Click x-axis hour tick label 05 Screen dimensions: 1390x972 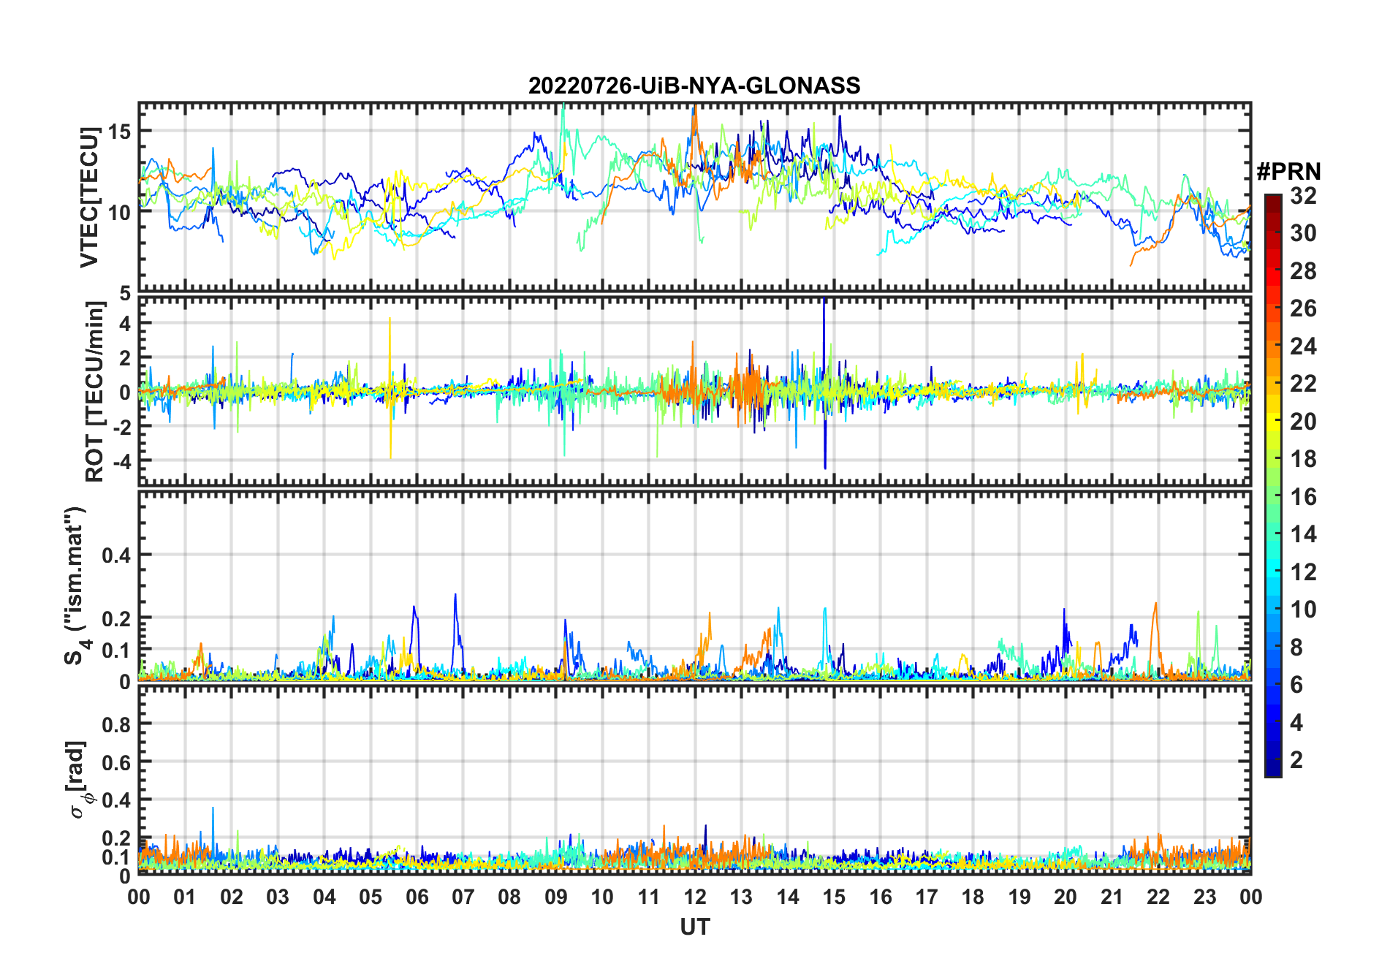371,897
